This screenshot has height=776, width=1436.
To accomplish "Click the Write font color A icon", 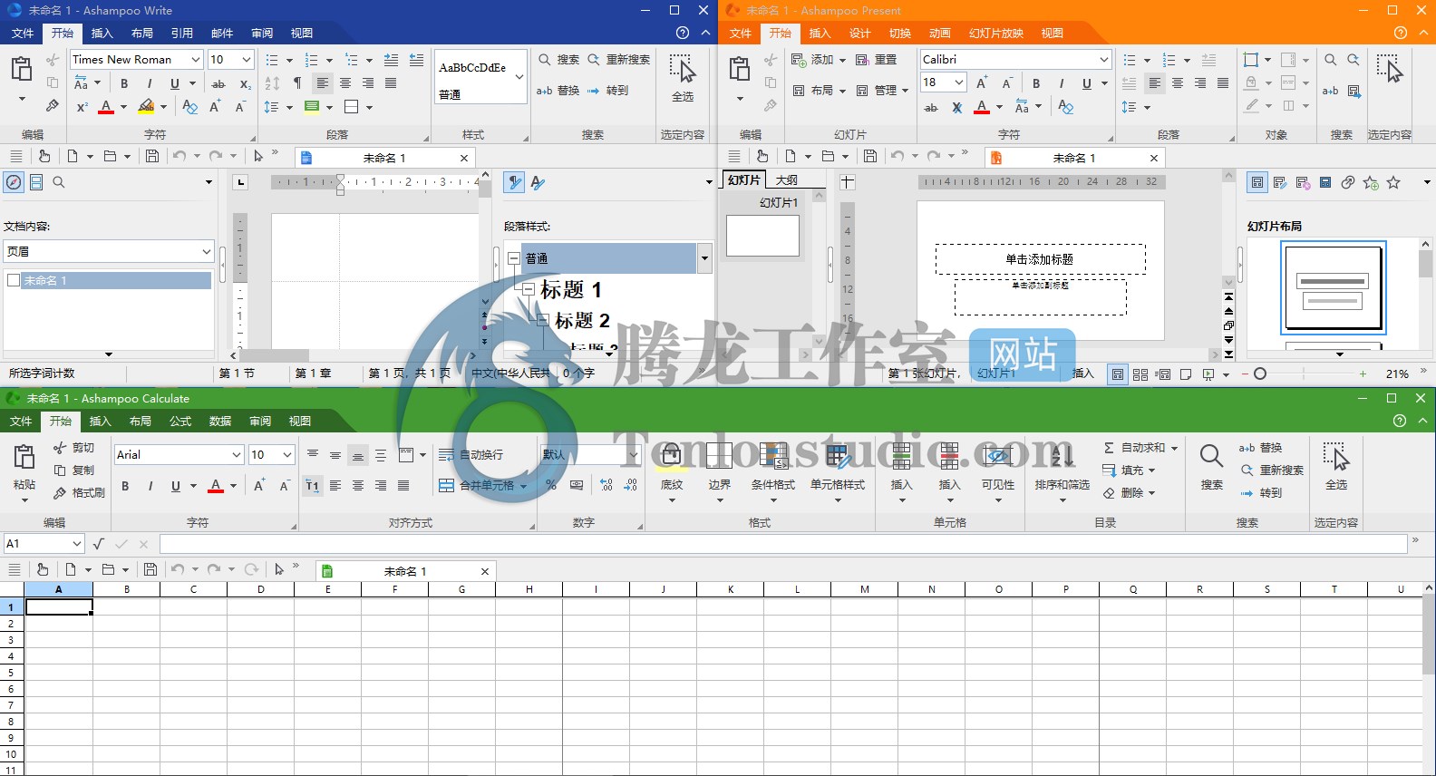I will tap(106, 107).
